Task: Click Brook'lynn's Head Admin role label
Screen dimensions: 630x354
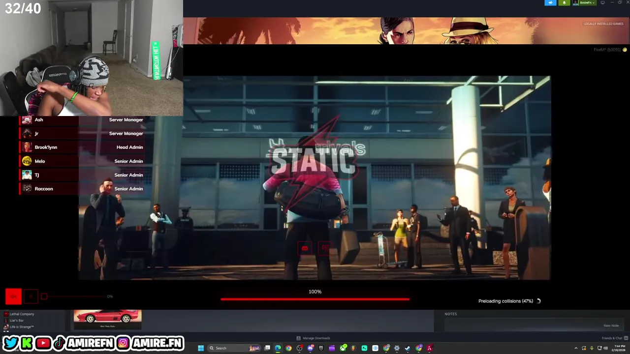Action: (129, 147)
